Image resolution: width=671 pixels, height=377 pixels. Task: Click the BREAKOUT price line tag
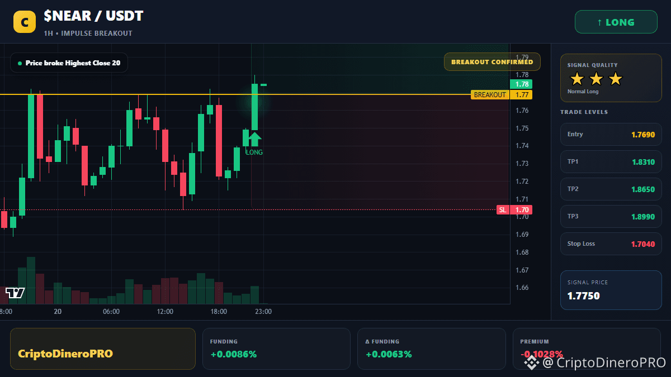[490, 95]
